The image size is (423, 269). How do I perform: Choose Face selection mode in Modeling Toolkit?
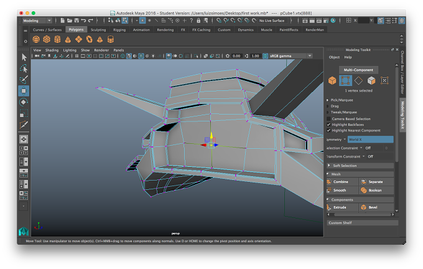[371, 80]
